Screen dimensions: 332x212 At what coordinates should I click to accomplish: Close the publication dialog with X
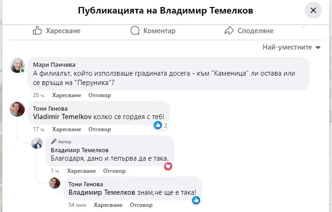coord(313,10)
